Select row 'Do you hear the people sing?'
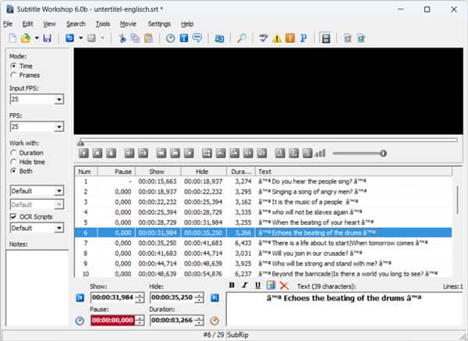The image size is (468, 341). click(263, 182)
